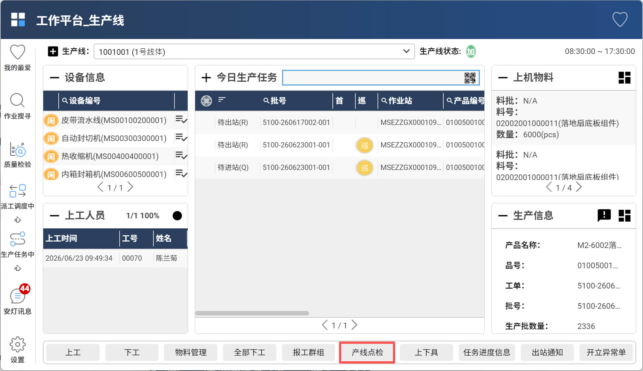Click heart favorite icon in header bar
Image resolution: width=643 pixels, height=371 pixels.
[620, 20]
